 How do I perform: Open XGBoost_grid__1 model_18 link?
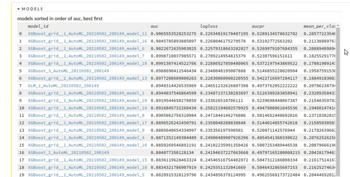point(87,168)
